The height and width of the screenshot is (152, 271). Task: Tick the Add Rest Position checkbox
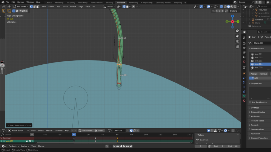pos(250,102)
